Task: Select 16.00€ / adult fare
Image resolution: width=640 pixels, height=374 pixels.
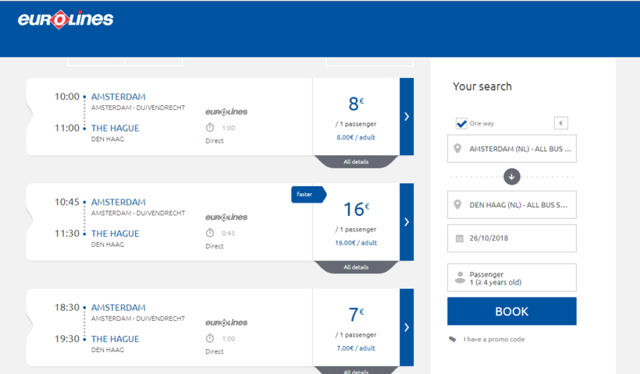Action: click(x=356, y=243)
